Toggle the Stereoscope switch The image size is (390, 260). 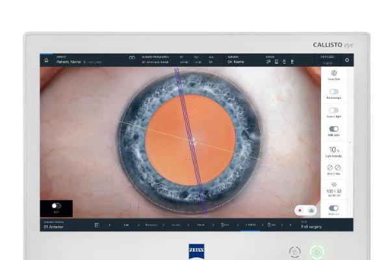click(x=333, y=92)
